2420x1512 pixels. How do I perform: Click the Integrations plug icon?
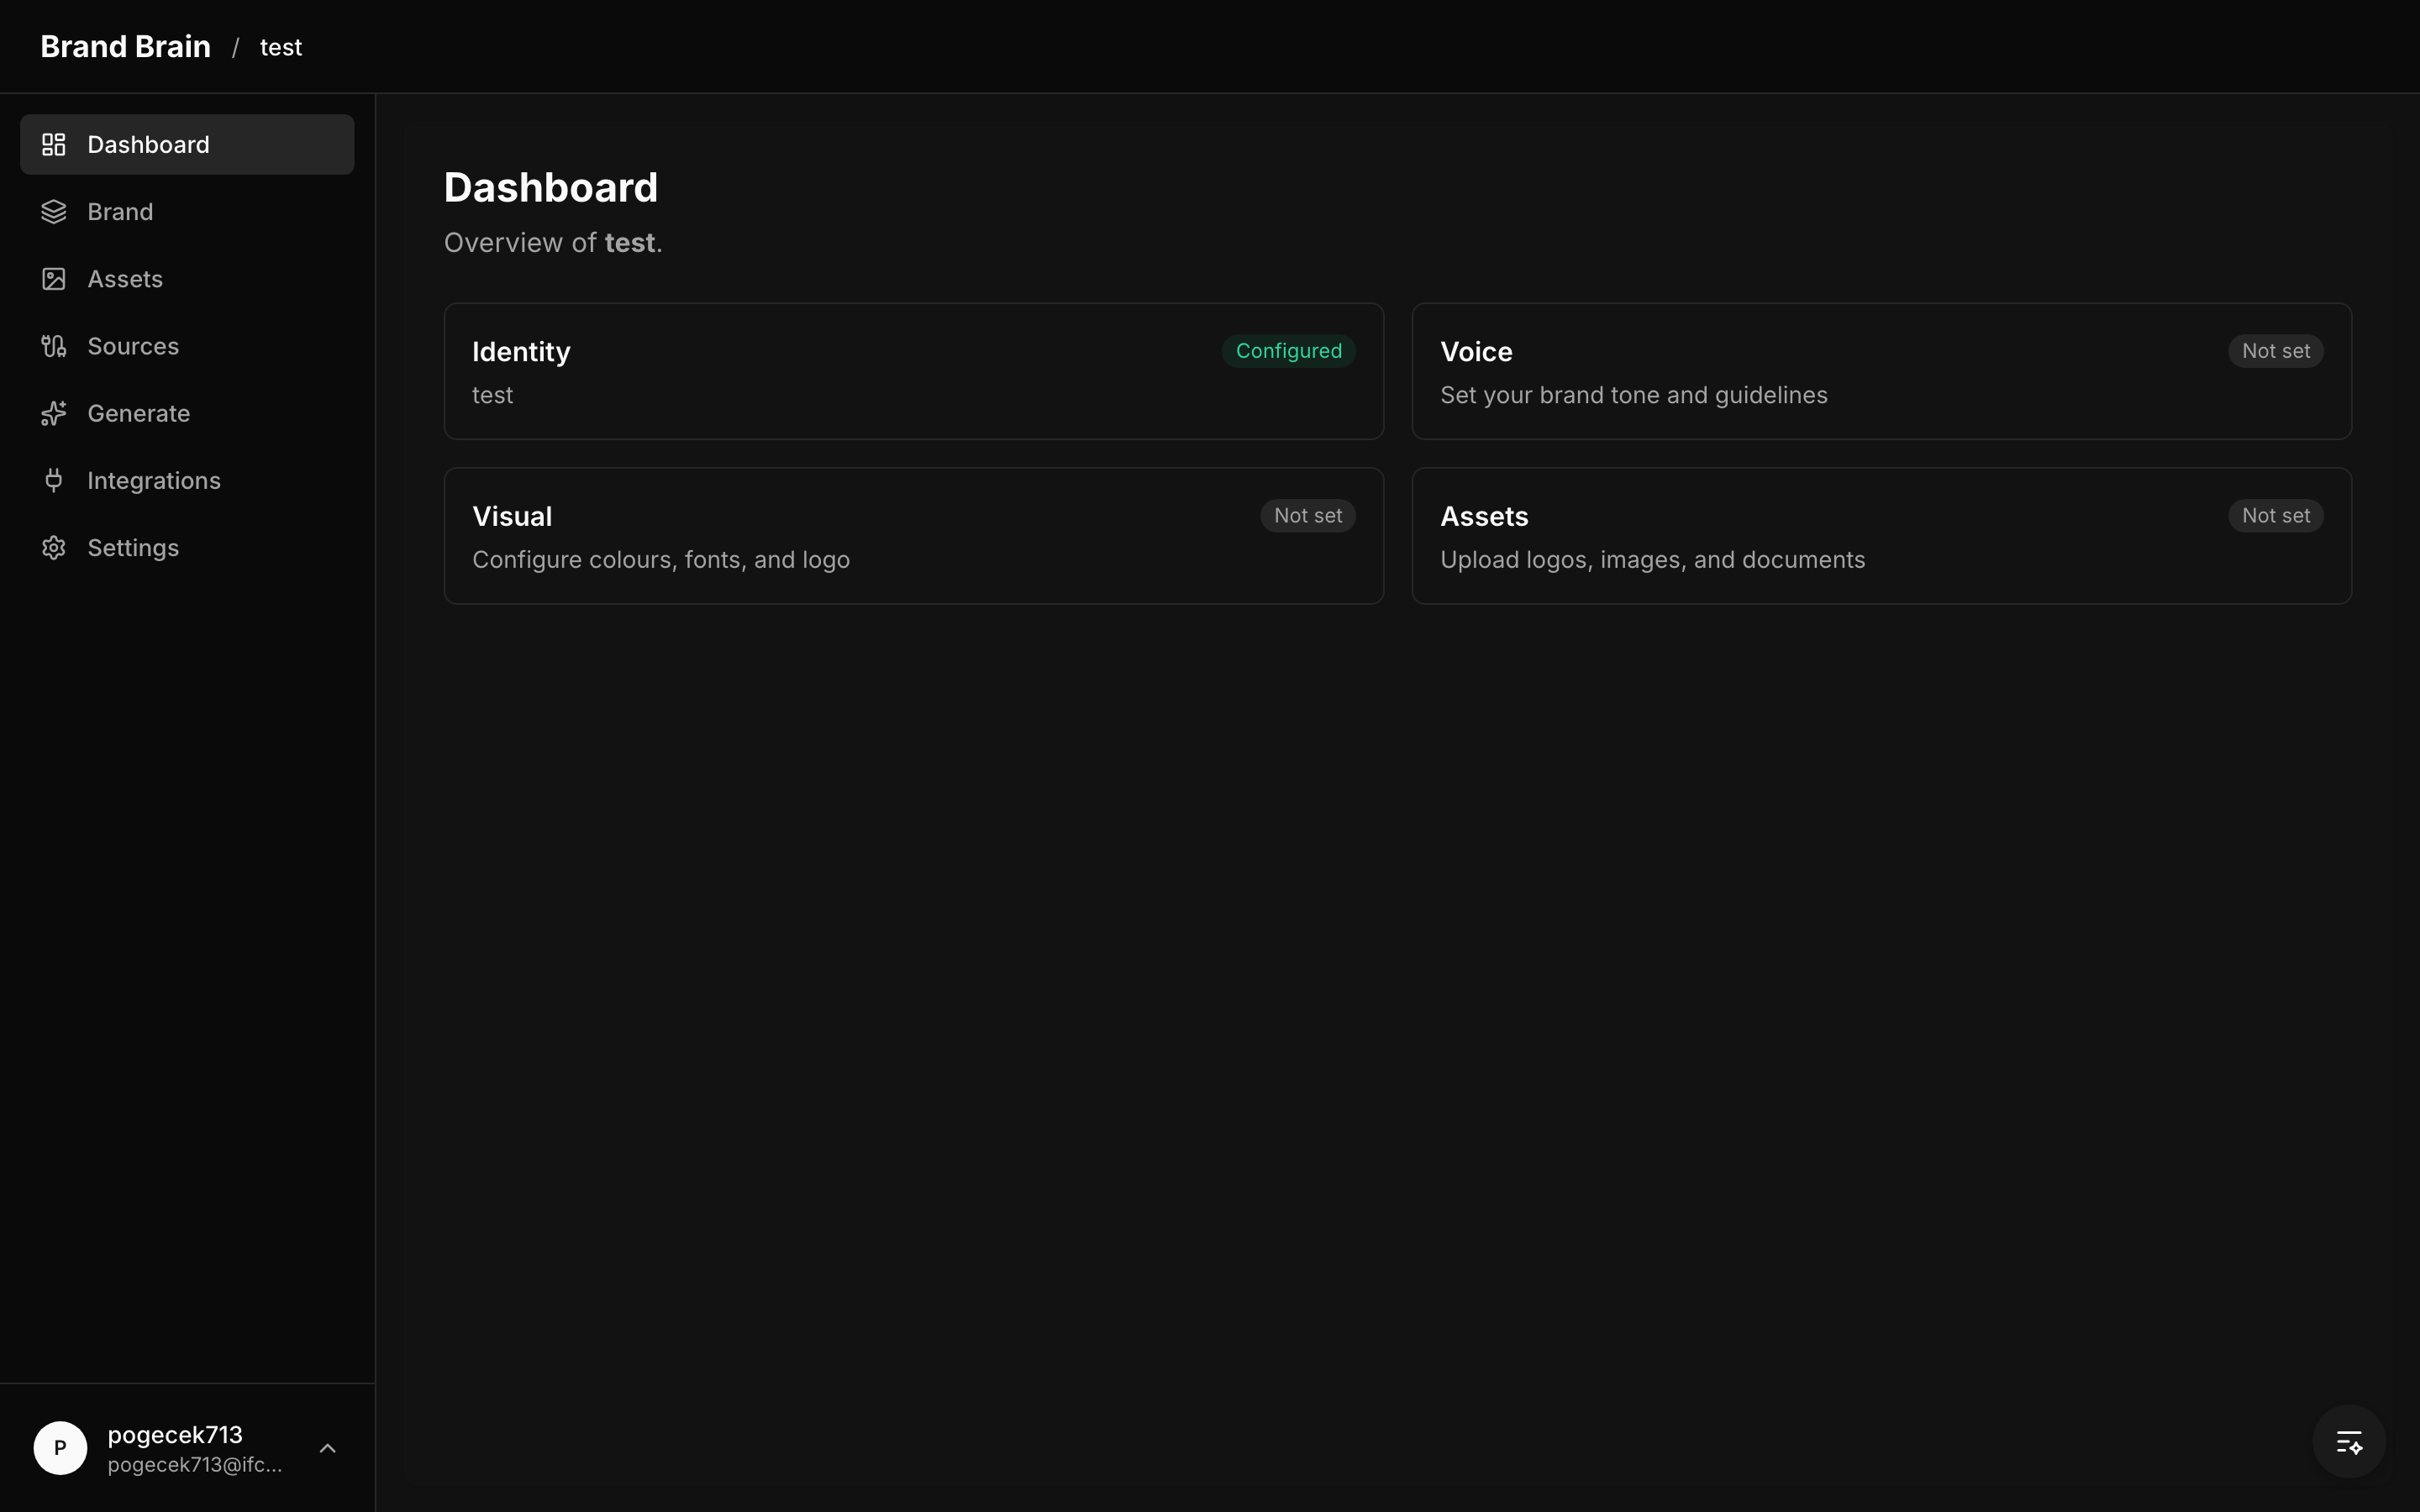pos(54,480)
